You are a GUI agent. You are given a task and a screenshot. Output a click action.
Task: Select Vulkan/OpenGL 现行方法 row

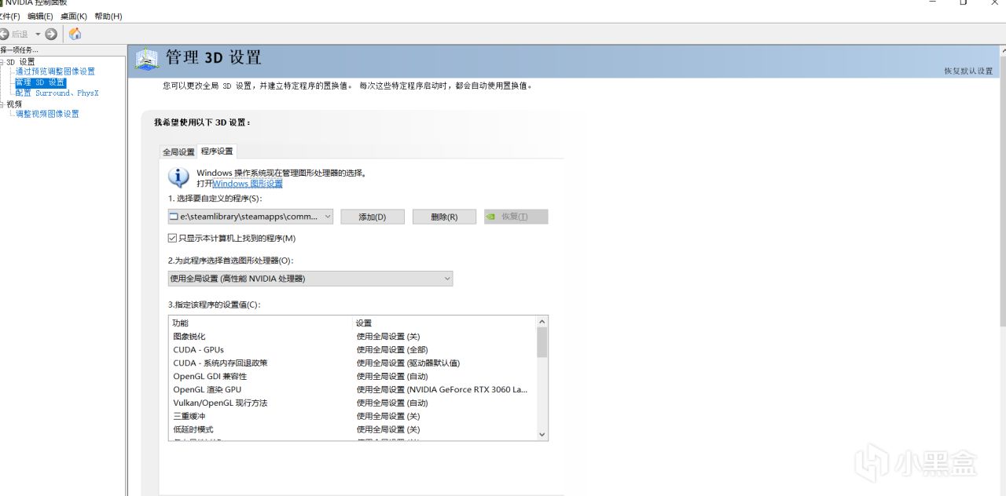pos(352,403)
